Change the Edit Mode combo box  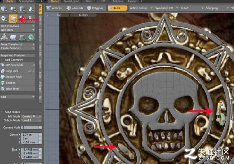(32, 116)
